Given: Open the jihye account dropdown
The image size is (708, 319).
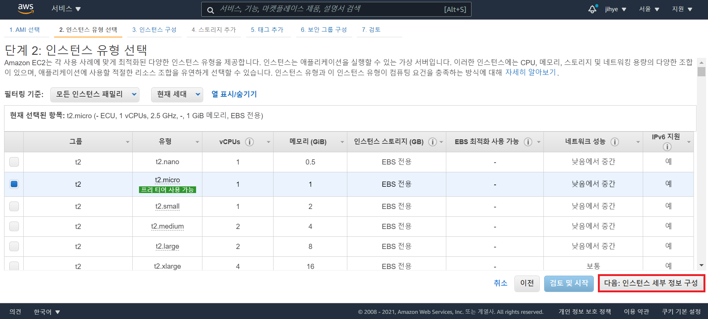Looking at the screenshot, I should [x=616, y=9].
